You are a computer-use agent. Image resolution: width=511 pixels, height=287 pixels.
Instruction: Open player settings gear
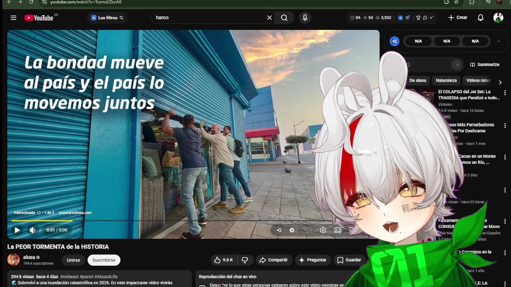(323, 230)
